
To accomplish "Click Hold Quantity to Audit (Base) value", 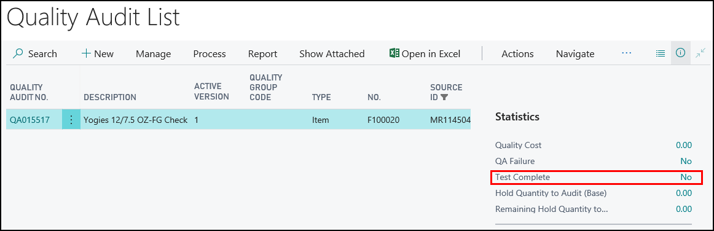I will point(683,193).
